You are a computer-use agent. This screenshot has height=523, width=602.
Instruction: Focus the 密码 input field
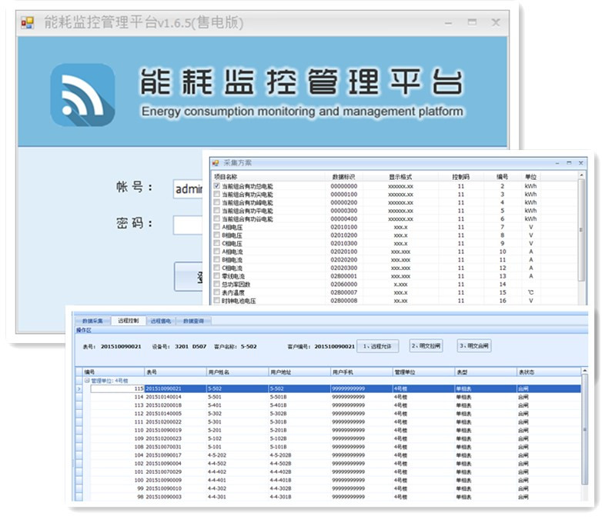coord(188,225)
